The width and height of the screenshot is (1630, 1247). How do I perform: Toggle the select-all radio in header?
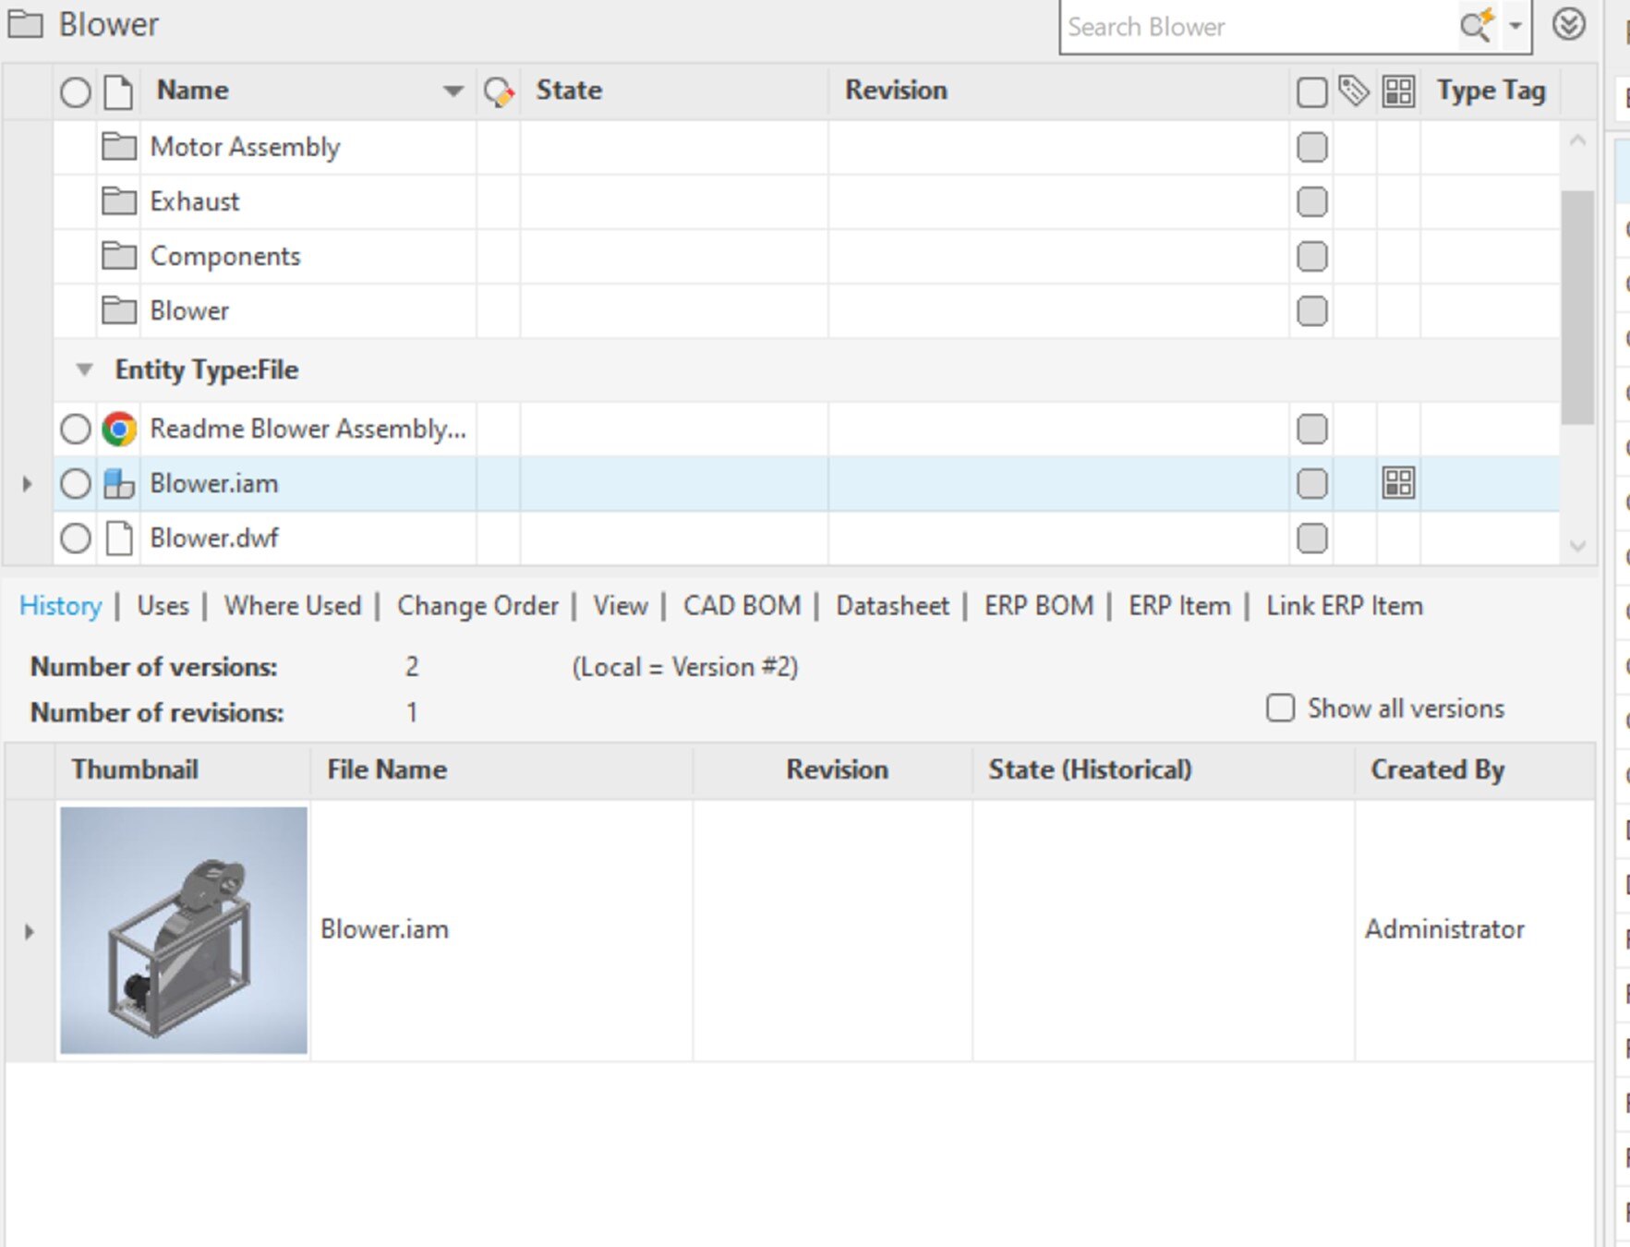(75, 92)
